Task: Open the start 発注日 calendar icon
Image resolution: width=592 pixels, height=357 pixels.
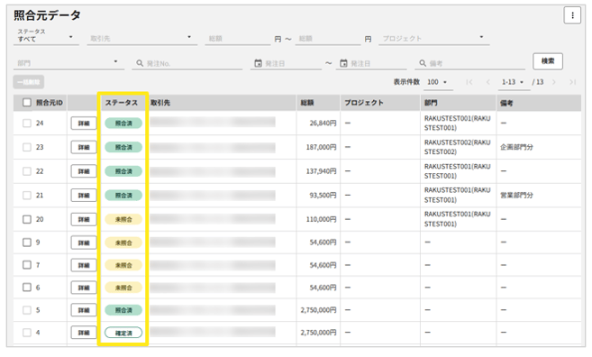Action: [258, 63]
